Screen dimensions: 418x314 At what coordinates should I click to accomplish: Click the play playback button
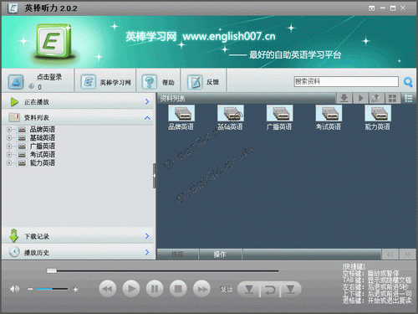click(131, 288)
